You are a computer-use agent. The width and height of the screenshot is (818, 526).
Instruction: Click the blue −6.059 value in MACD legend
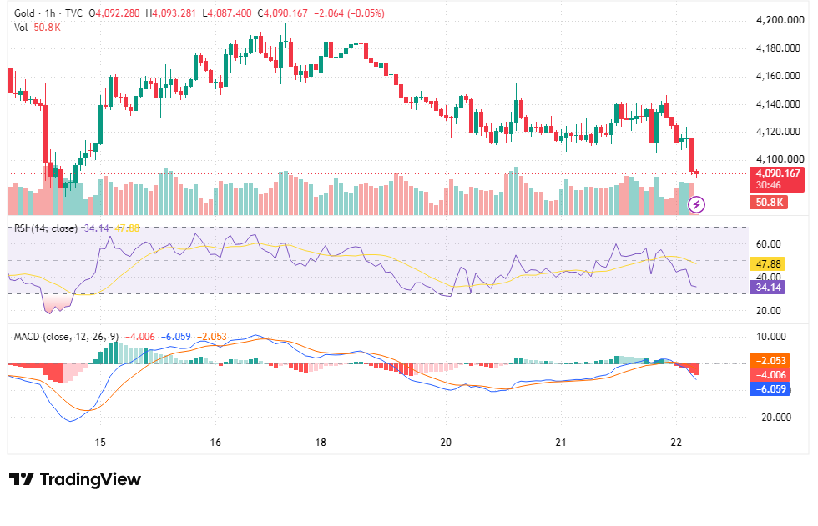point(176,337)
